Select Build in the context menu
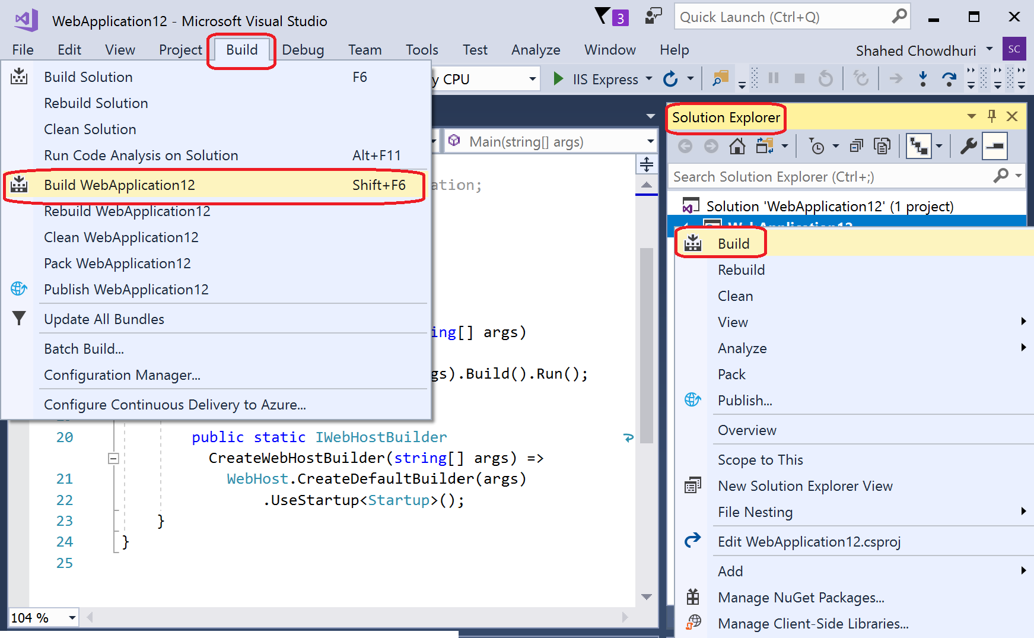Image resolution: width=1034 pixels, height=638 pixels. pos(854,243)
